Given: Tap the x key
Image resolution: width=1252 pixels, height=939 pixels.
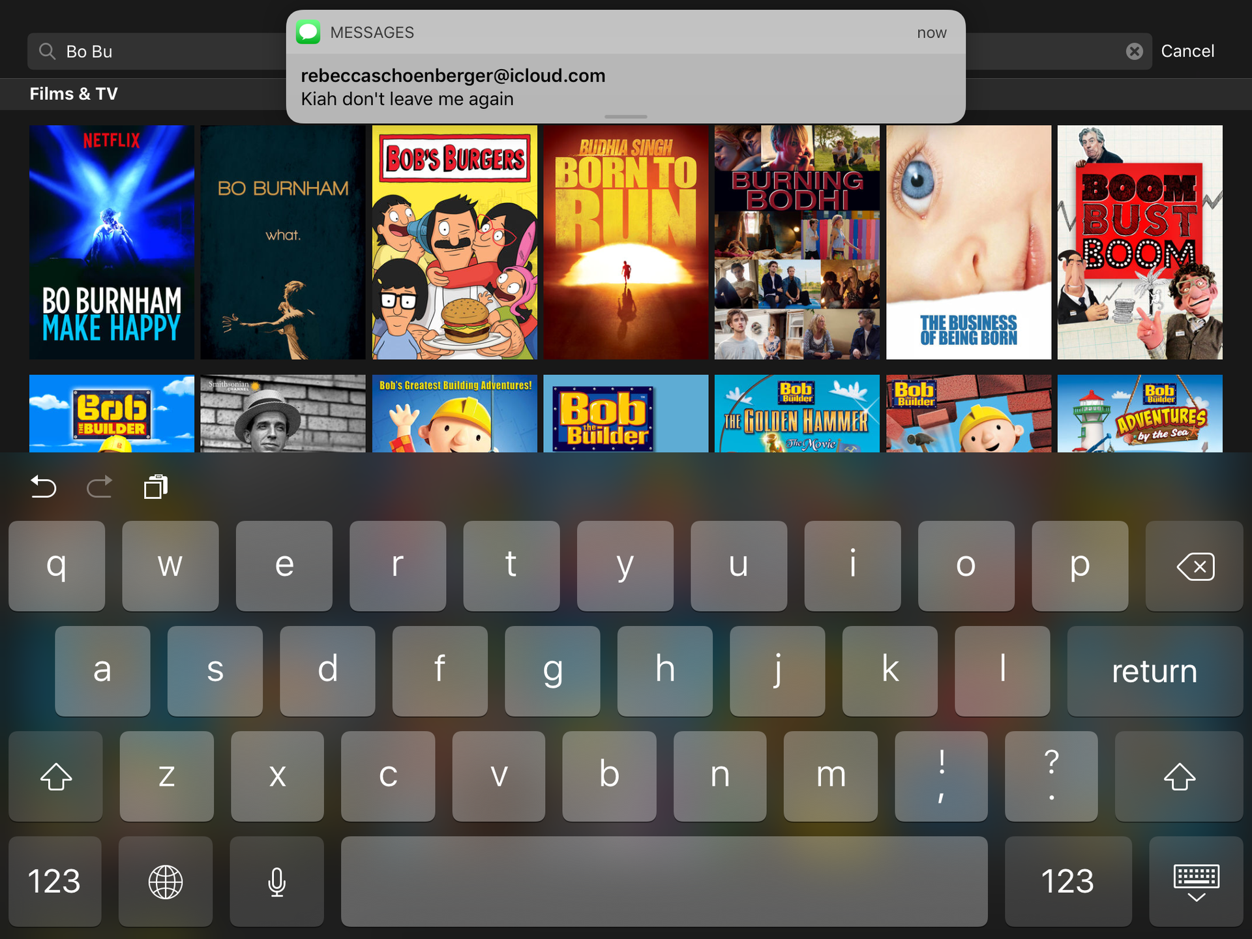Looking at the screenshot, I should 277,776.
